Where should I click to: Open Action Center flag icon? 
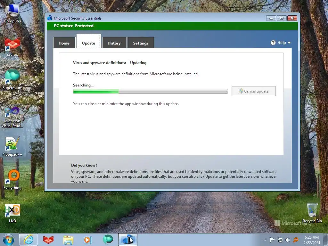tap(272, 240)
